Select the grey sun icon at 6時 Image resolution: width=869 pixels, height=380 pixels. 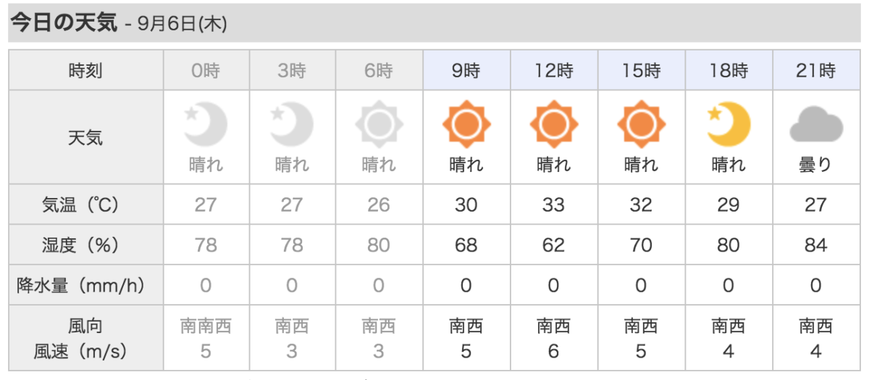coord(379,126)
